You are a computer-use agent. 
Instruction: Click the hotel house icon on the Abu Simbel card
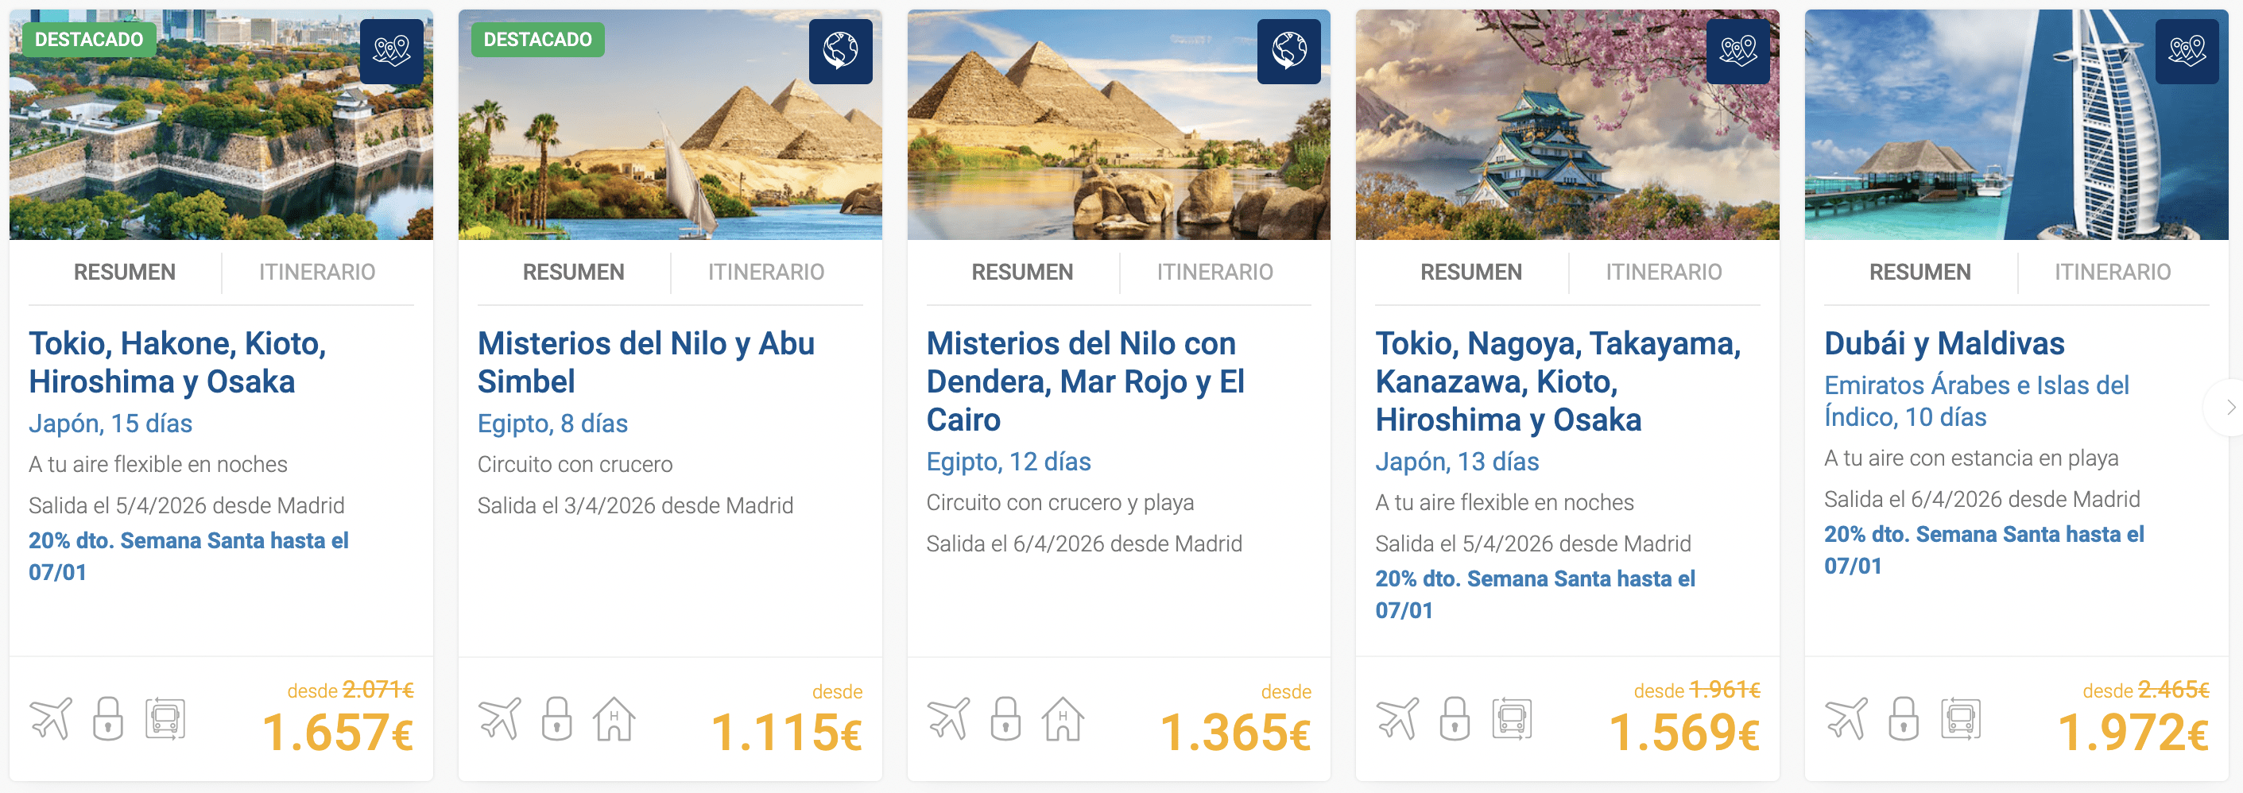click(x=614, y=719)
